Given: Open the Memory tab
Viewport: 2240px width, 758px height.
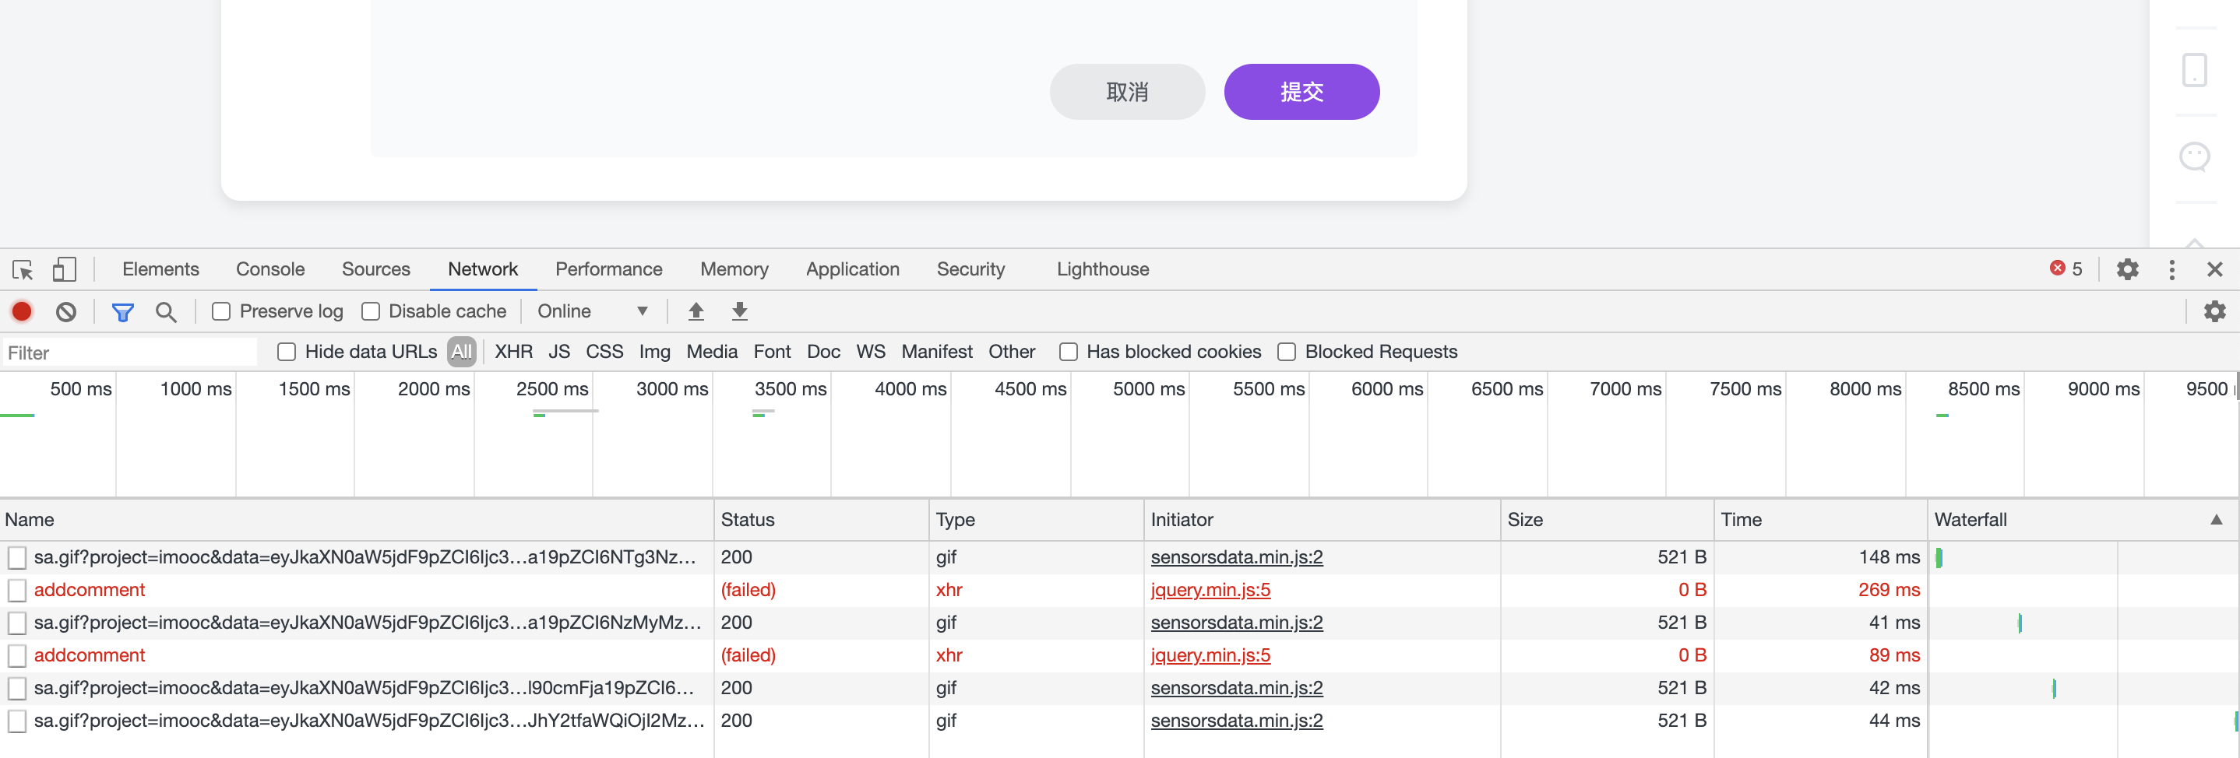Looking at the screenshot, I should coord(734,269).
